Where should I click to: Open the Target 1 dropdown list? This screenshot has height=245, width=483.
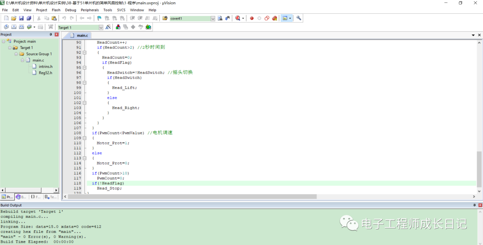[x=101, y=28]
